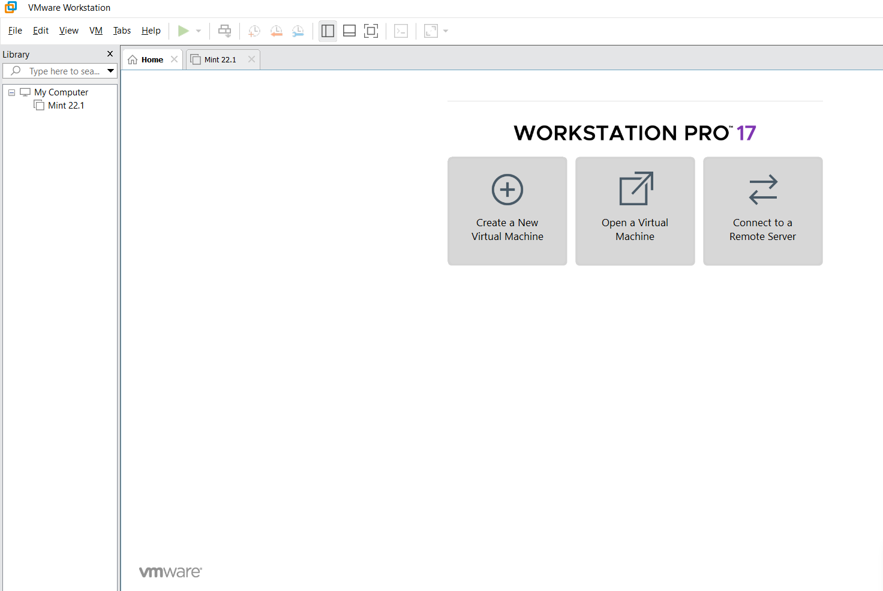Image resolution: width=883 pixels, height=591 pixels.
Task: Switch to the Home tab
Action: pyautogui.click(x=152, y=59)
